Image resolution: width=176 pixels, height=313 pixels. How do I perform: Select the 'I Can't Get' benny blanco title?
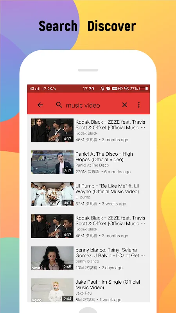(x=110, y=252)
